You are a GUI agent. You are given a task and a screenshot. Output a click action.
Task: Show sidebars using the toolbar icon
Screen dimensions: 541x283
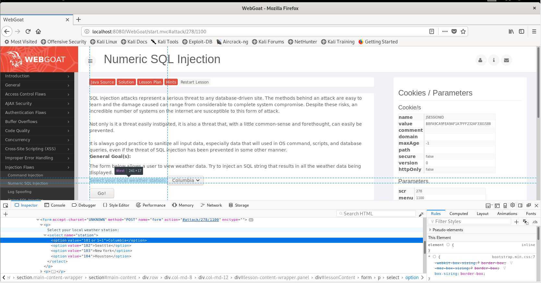pos(522,31)
